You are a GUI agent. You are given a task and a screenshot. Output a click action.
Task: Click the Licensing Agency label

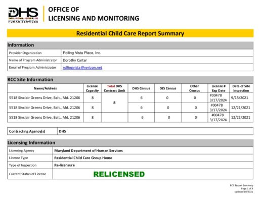pyautogui.click(x=21, y=150)
